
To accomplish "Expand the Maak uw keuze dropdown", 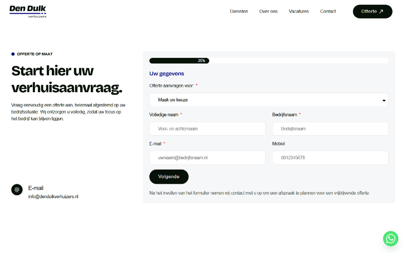I will [x=268, y=100].
